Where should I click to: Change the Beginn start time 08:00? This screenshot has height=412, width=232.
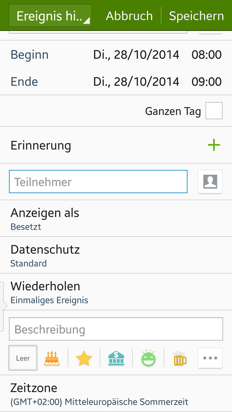click(x=206, y=55)
